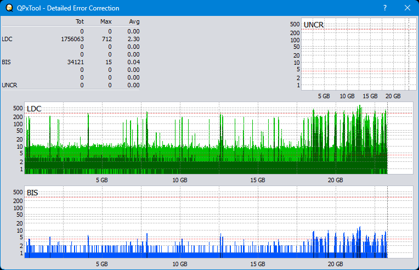
Task: Select the BIS average value 0.04
Action: tap(133, 62)
